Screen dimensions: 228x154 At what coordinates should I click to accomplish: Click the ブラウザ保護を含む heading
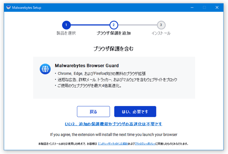tap(113, 49)
